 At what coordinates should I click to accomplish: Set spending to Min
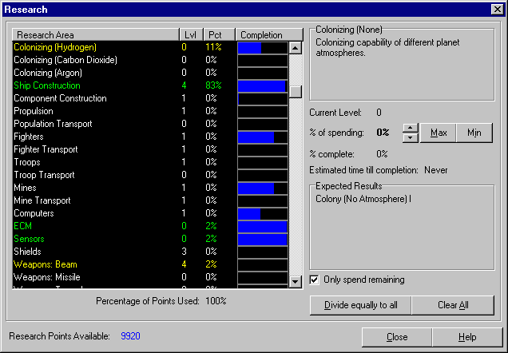pyautogui.click(x=474, y=133)
